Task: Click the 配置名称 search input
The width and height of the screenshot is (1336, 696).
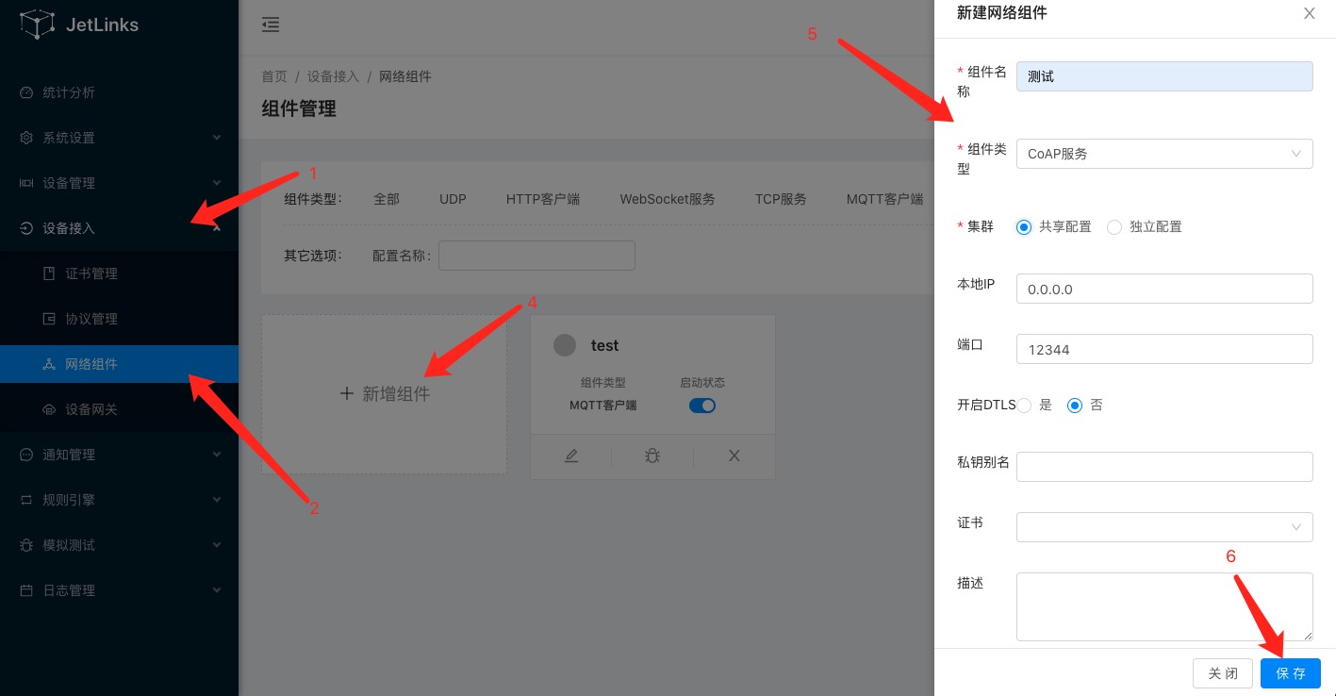Action: pos(536,256)
